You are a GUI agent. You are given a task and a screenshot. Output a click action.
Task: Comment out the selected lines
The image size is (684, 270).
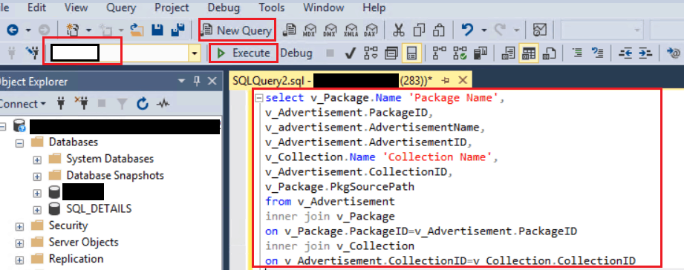tap(578, 53)
